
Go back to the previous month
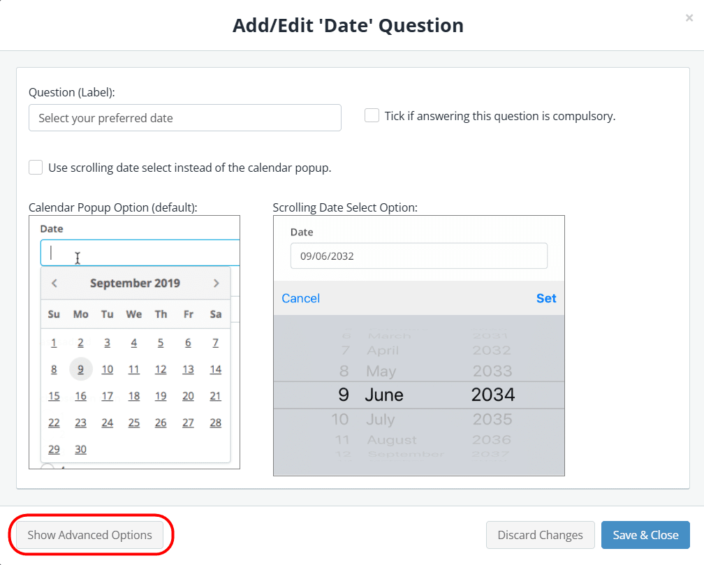(x=54, y=283)
